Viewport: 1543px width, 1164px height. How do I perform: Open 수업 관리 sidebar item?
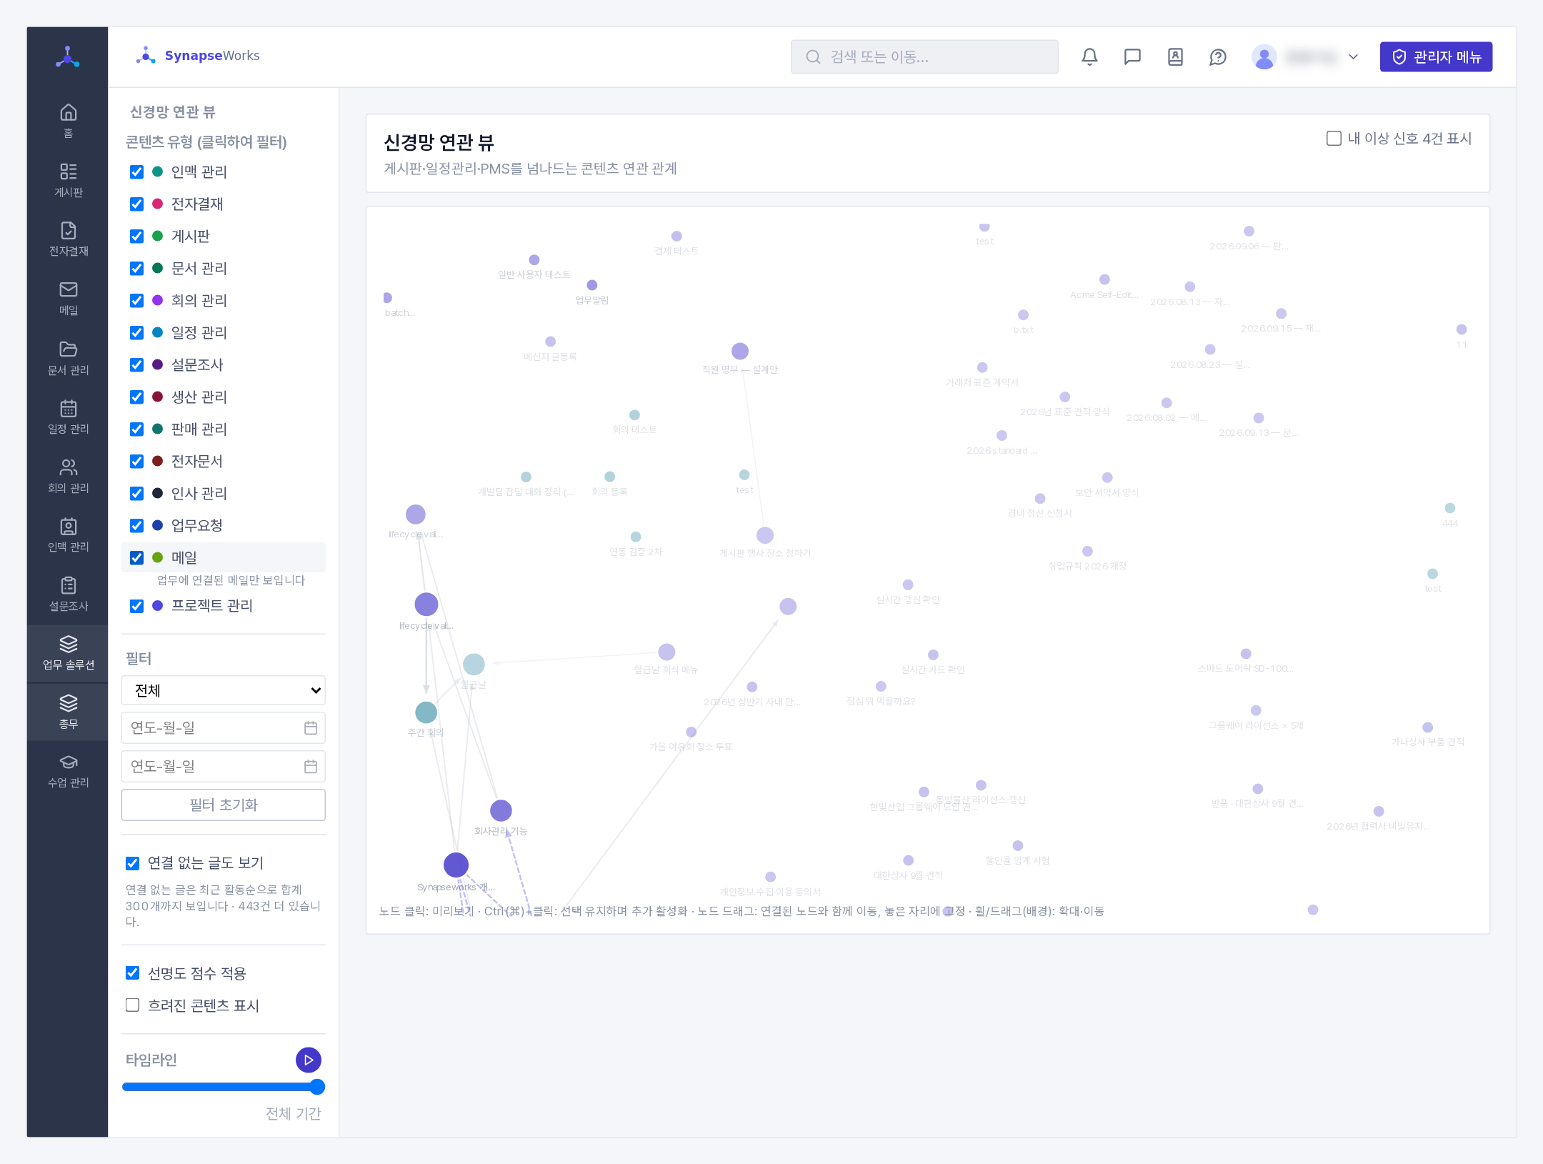(x=68, y=771)
